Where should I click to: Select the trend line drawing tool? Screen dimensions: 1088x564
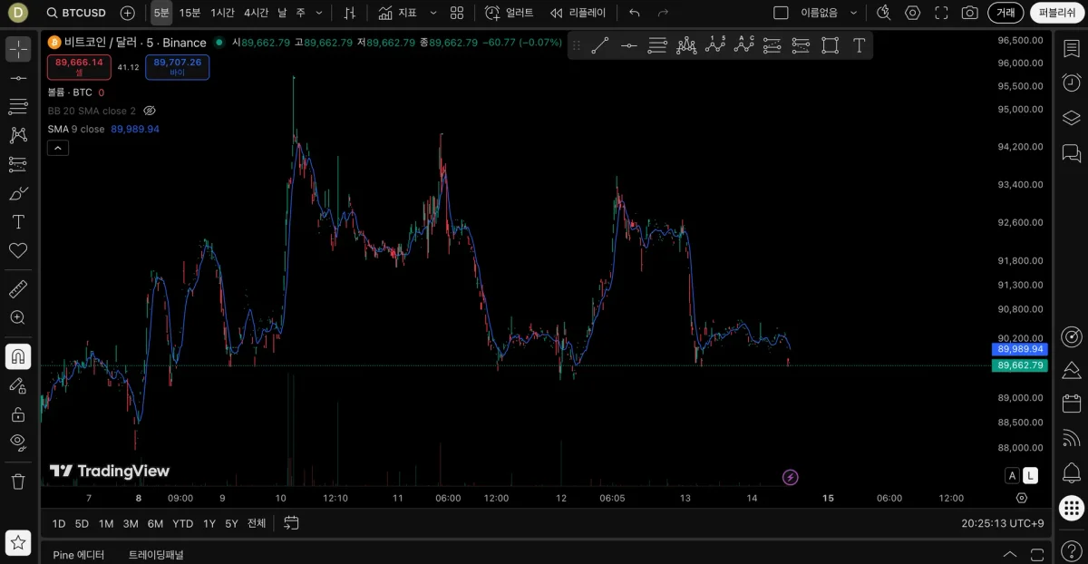(x=600, y=45)
